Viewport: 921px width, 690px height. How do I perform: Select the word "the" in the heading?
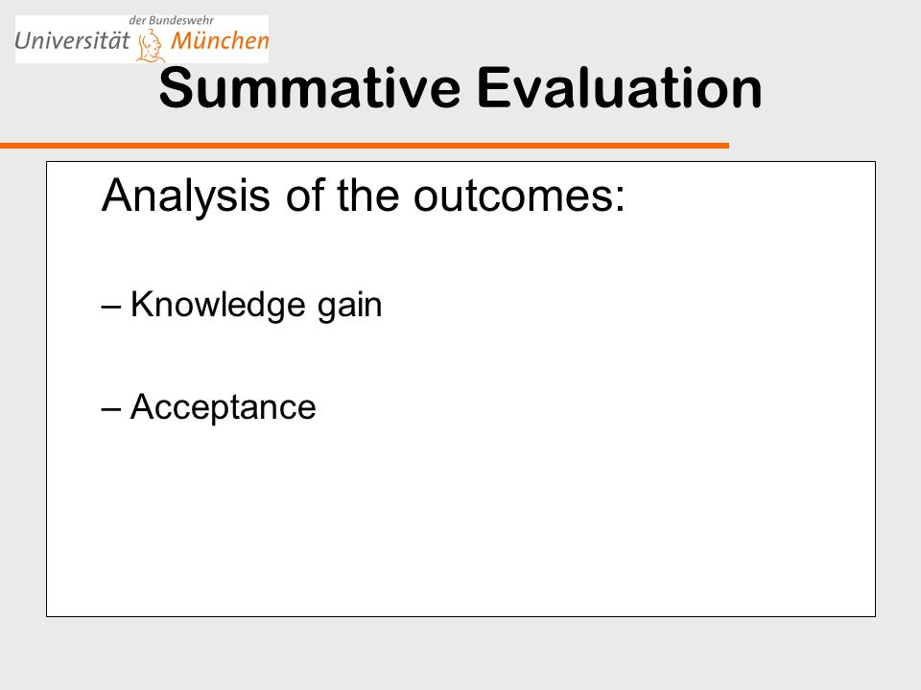coord(367,195)
